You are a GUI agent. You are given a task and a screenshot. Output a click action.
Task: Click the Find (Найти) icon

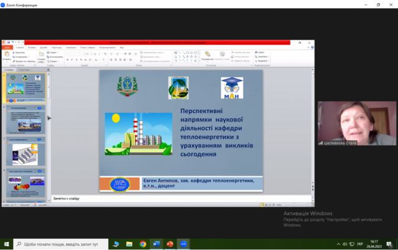click(x=260, y=53)
